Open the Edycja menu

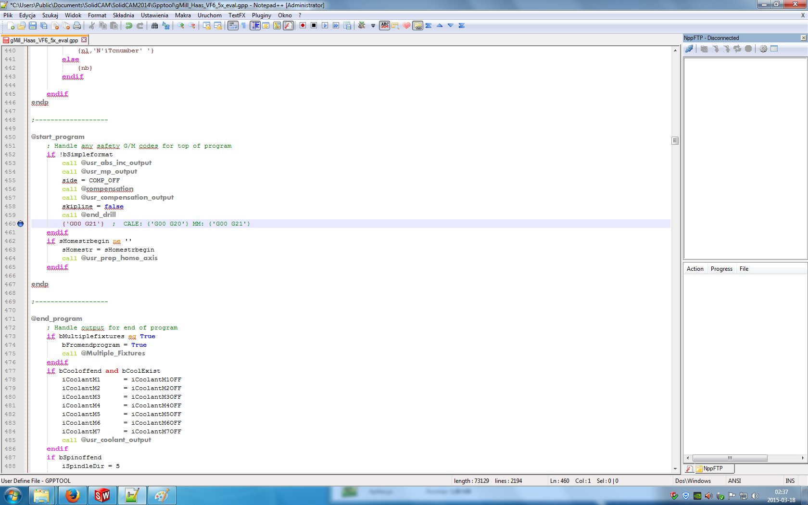coord(27,15)
